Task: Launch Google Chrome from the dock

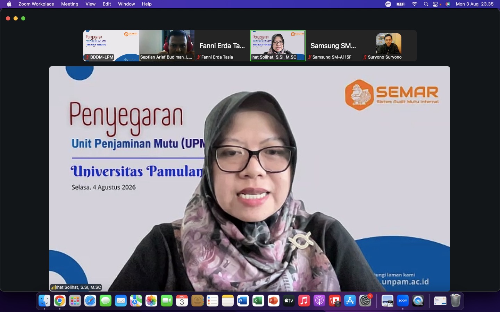Action: click(x=60, y=301)
